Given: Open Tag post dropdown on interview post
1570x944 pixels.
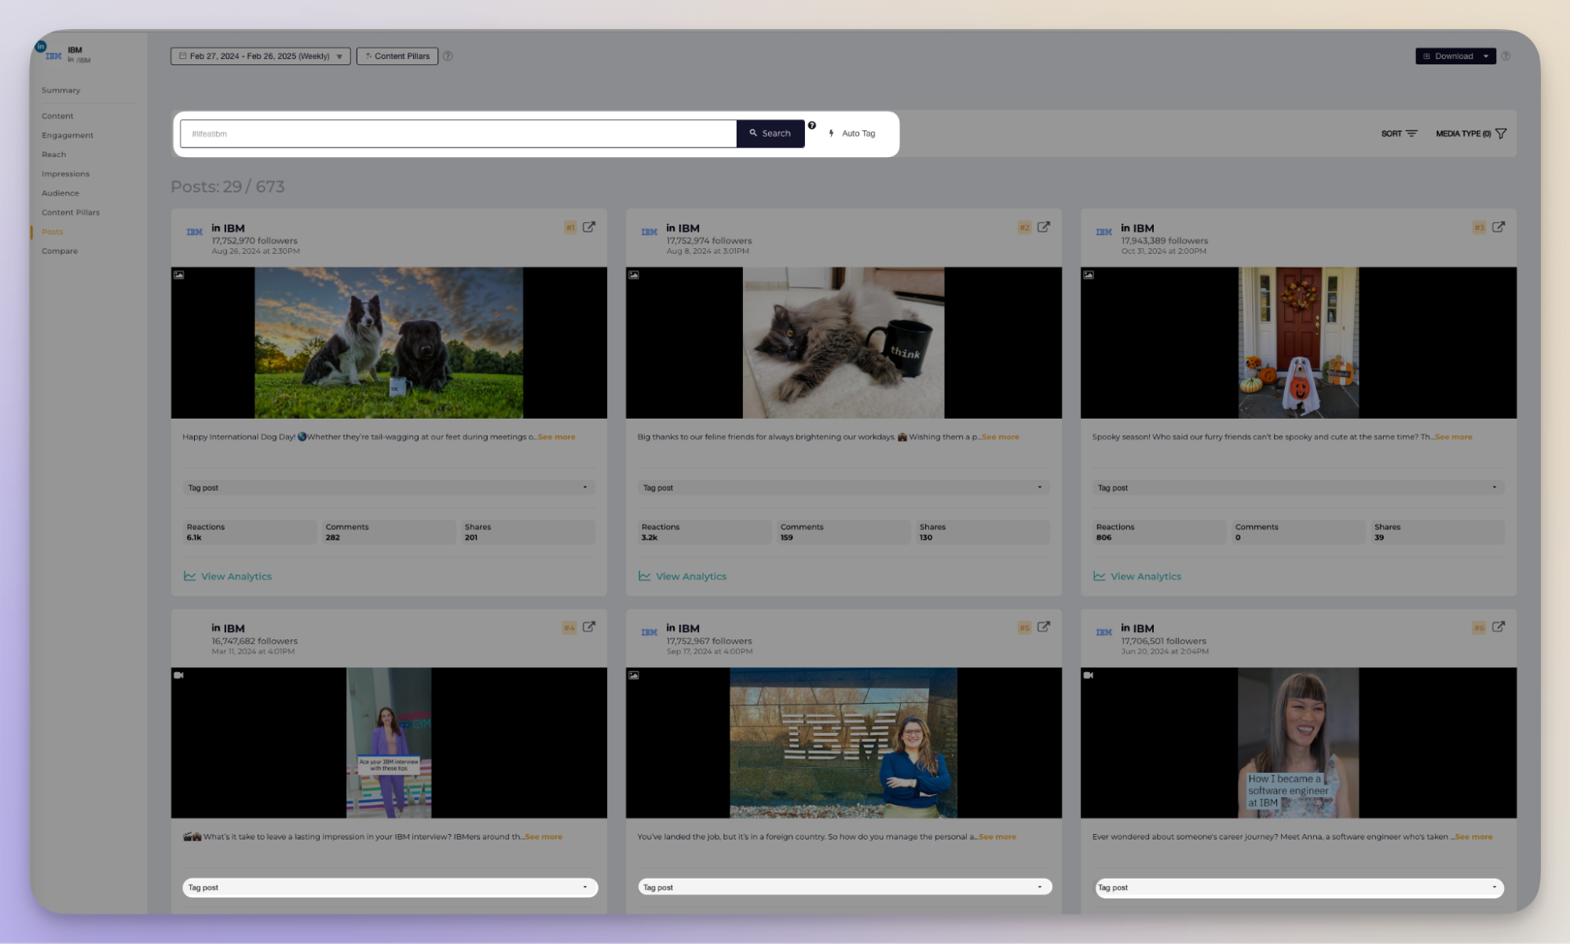Looking at the screenshot, I should click(x=390, y=887).
